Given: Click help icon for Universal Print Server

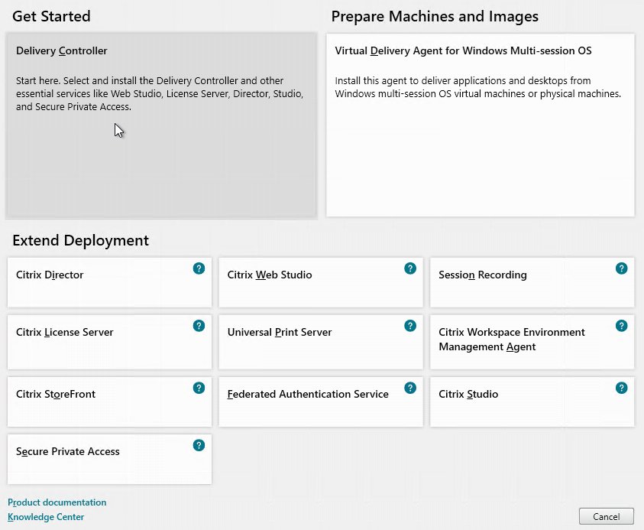Looking at the screenshot, I should pyautogui.click(x=410, y=326).
